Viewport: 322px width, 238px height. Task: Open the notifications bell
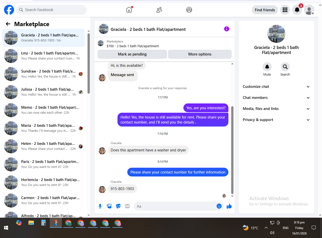297,10
